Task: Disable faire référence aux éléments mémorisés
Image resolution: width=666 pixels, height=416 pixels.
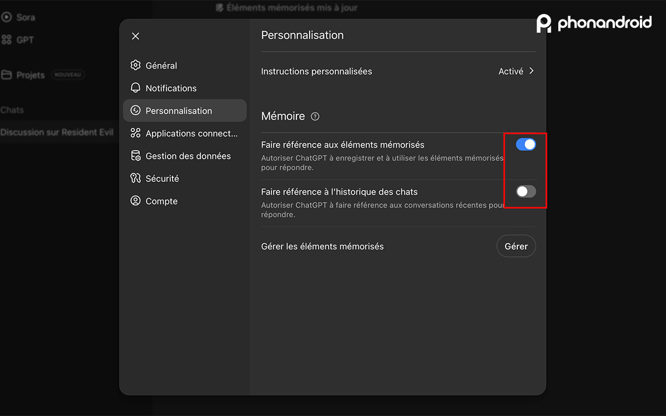Action: tap(525, 144)
